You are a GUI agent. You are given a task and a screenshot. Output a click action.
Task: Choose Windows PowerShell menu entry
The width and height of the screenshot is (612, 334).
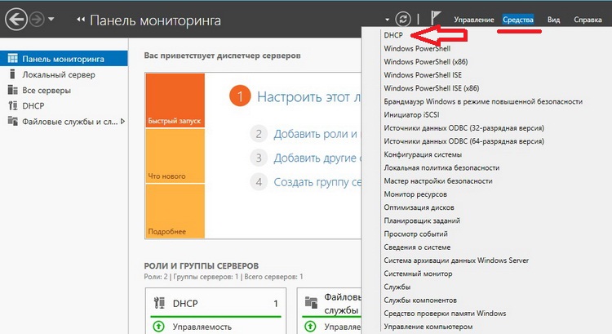coord(417,48)
